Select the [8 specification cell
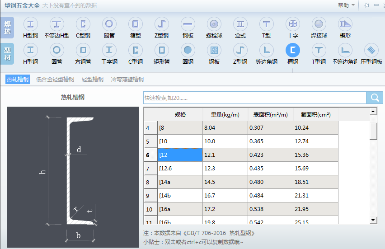Image resolution: width=385 pixels, height=249 pixels. click(180, 128)
